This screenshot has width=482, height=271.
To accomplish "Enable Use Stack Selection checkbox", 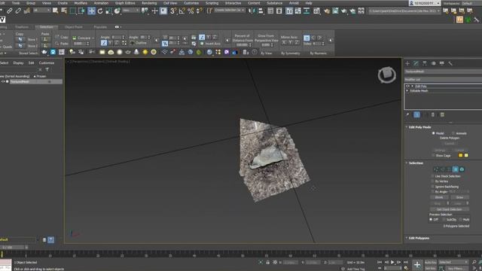I will point(433,176).
